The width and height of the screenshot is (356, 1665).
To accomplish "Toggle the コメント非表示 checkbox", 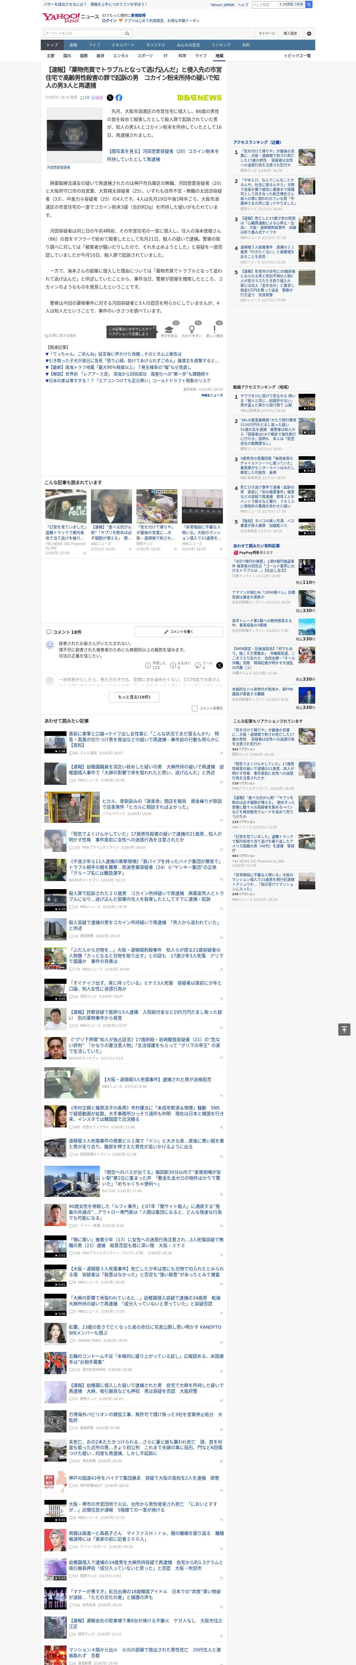I will [x=194, y=708].
